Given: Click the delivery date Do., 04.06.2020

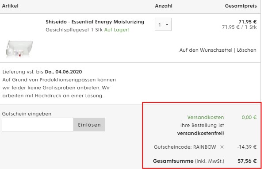Looking at the screenshot, I should pos(63,72).
